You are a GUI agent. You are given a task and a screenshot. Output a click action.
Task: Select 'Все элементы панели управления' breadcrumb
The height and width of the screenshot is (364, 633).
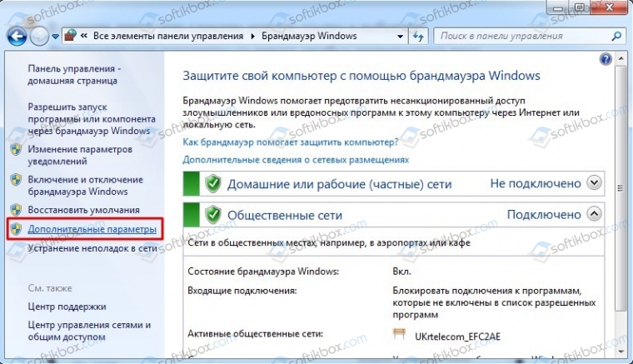click(168, 36)
